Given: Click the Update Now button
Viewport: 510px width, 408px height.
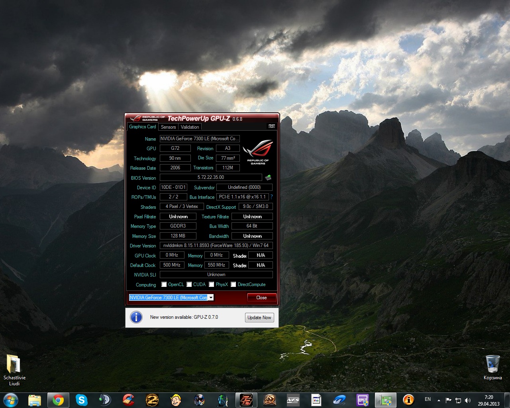Looking at the screenshot, I should coord(259,318).
